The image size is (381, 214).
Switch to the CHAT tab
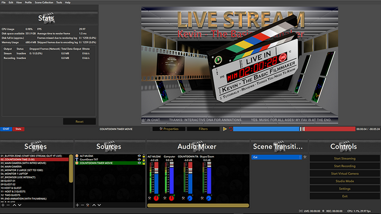pos(6,129)
